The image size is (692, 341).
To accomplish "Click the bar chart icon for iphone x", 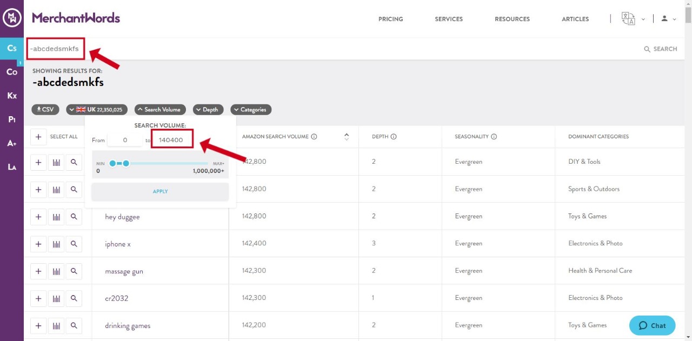I will (x=56, y=244).
